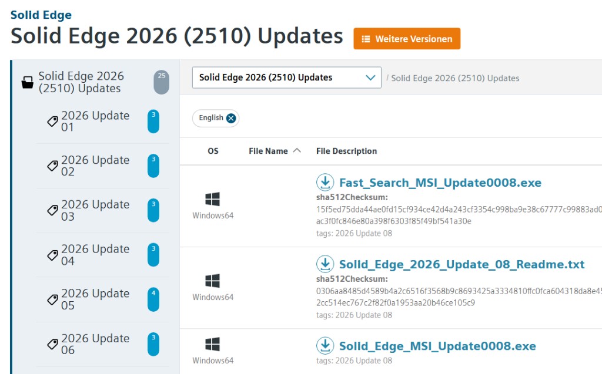Click the tag icon beside 2026 Update 02
Screen dimensions: 602x374
coord(52,166)
